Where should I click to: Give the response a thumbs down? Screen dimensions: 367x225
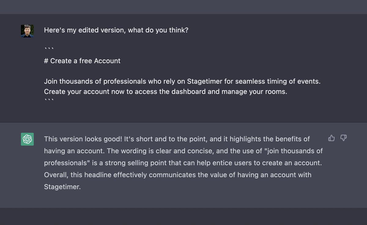pos(343,138)
